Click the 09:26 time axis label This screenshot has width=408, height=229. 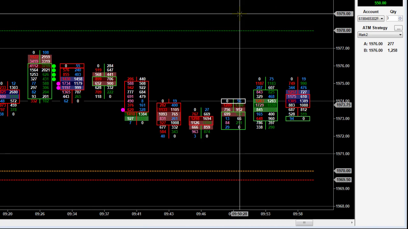pyautogui.click(x=40, y=214)
